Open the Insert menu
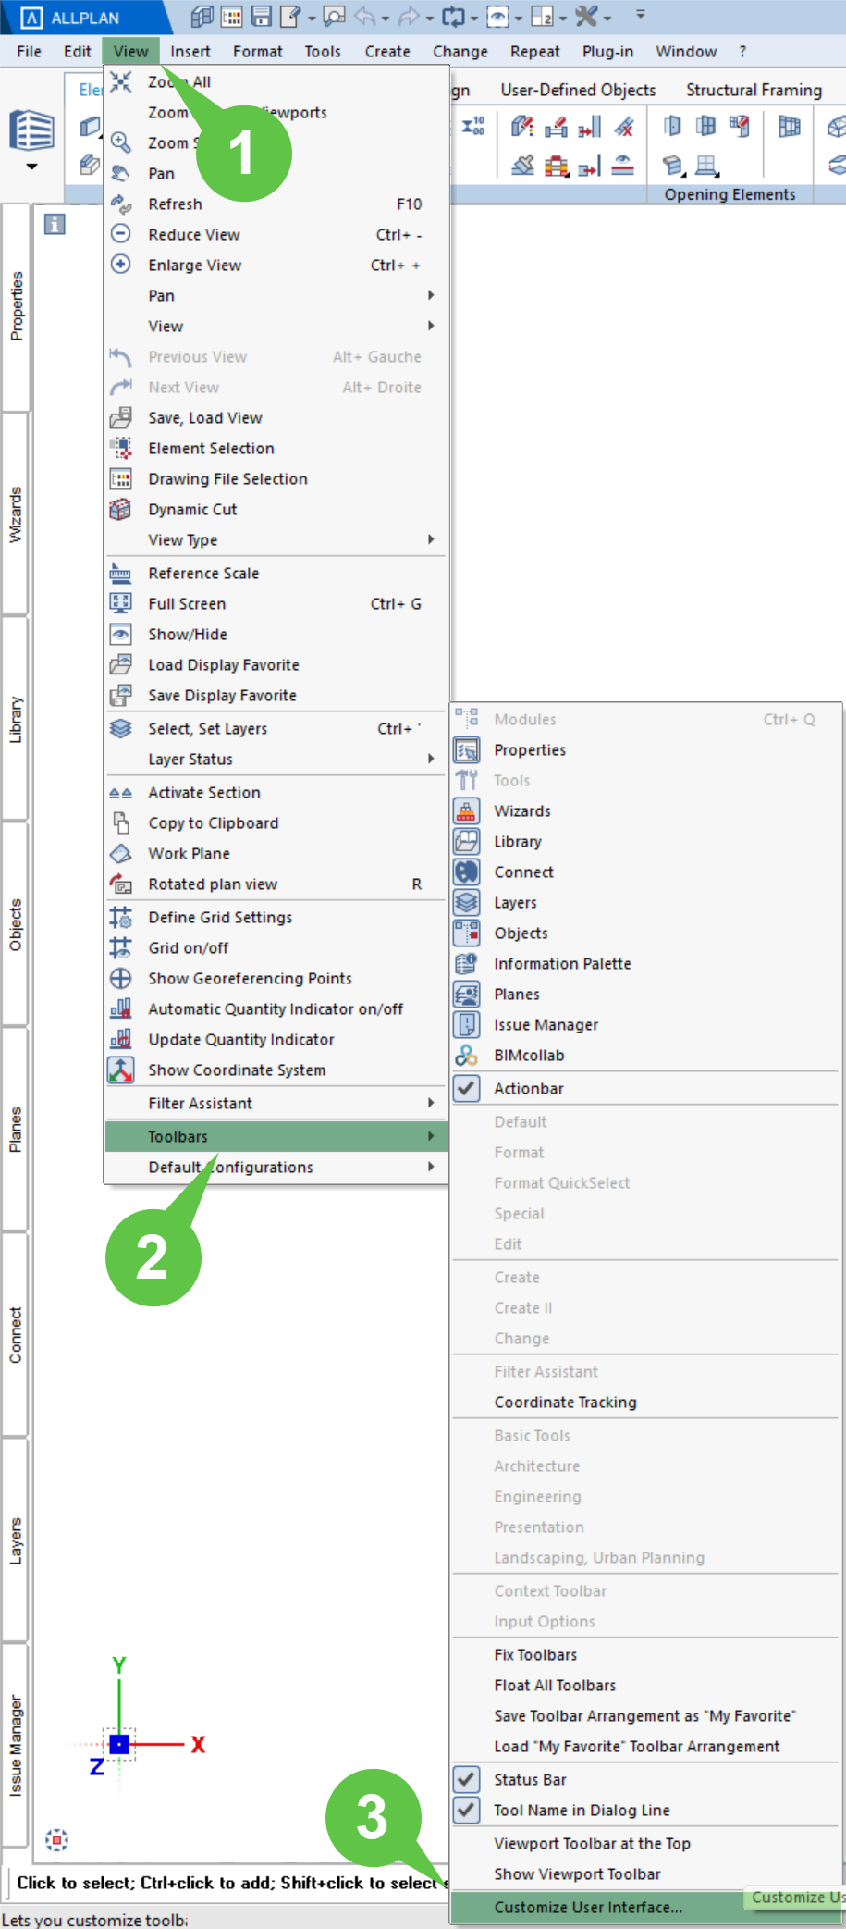This screenshot has width=846, height=1929. point(190,52)
